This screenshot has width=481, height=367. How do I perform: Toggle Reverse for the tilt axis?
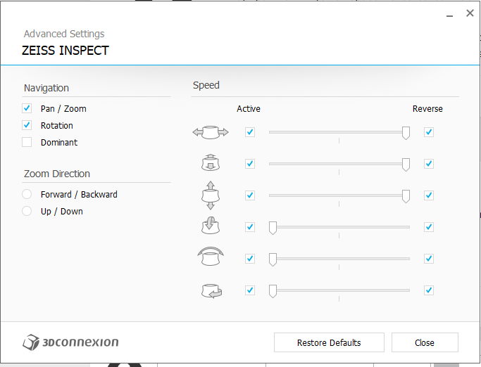pyautogui.click(x=429, y=227)
